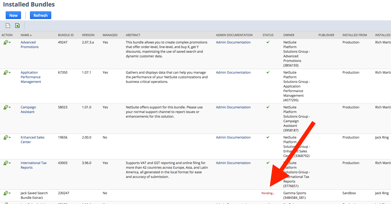Screen dimensions: 391x204
Task: Open Admin Documentation for Campaign Assistant
Action: pyautogui.click(x=233, y=107)
